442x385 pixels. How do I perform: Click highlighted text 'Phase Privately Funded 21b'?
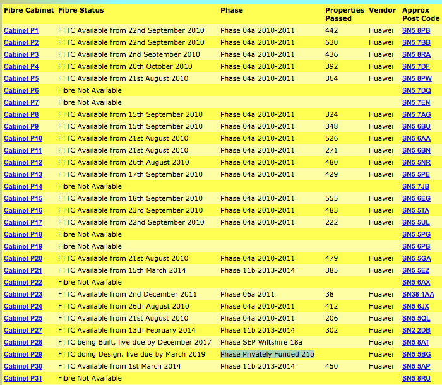(267, 354)
